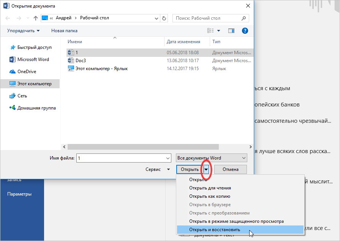This screenshot has height=241, width=340.
Task: Click the search magnifier icon
Action: 244,18
